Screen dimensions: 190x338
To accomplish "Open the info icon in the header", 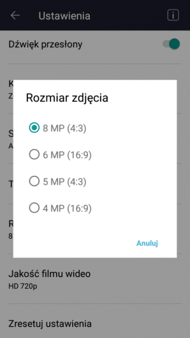I will point(173,15).
